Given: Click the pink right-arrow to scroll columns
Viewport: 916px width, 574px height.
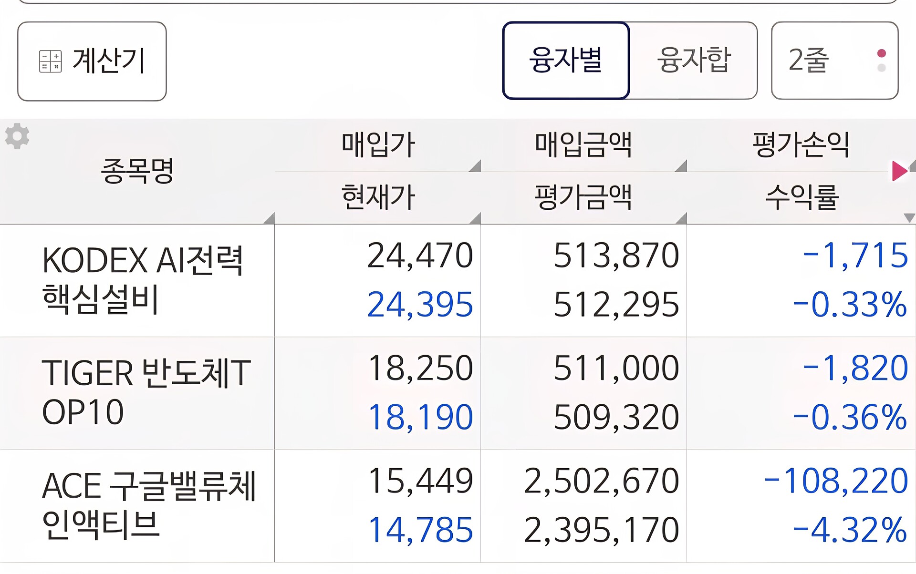Looking at the screenshot, I should pos(899,171).
